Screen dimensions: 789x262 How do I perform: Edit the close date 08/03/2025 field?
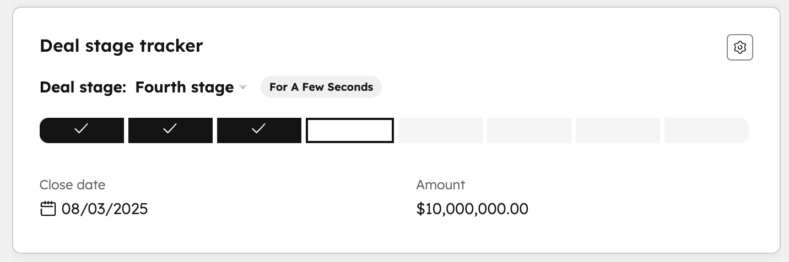pos(105,209)
